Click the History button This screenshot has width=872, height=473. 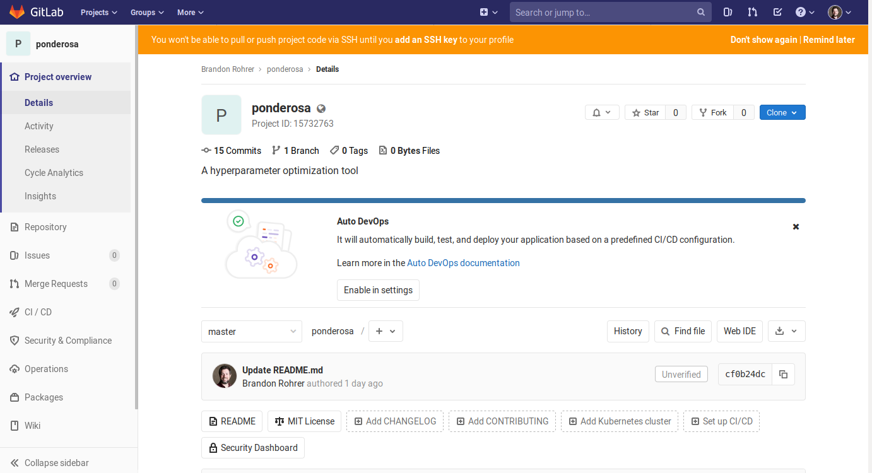[x=628, y=331]
